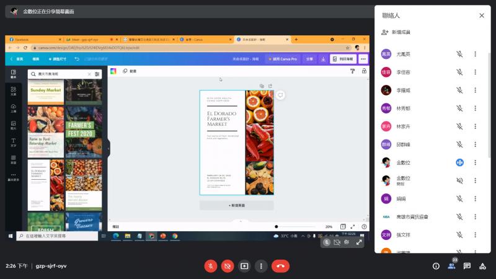Open Canva background color swatch
This screenshot has height=279, width=496.
(x=113, y=71)
